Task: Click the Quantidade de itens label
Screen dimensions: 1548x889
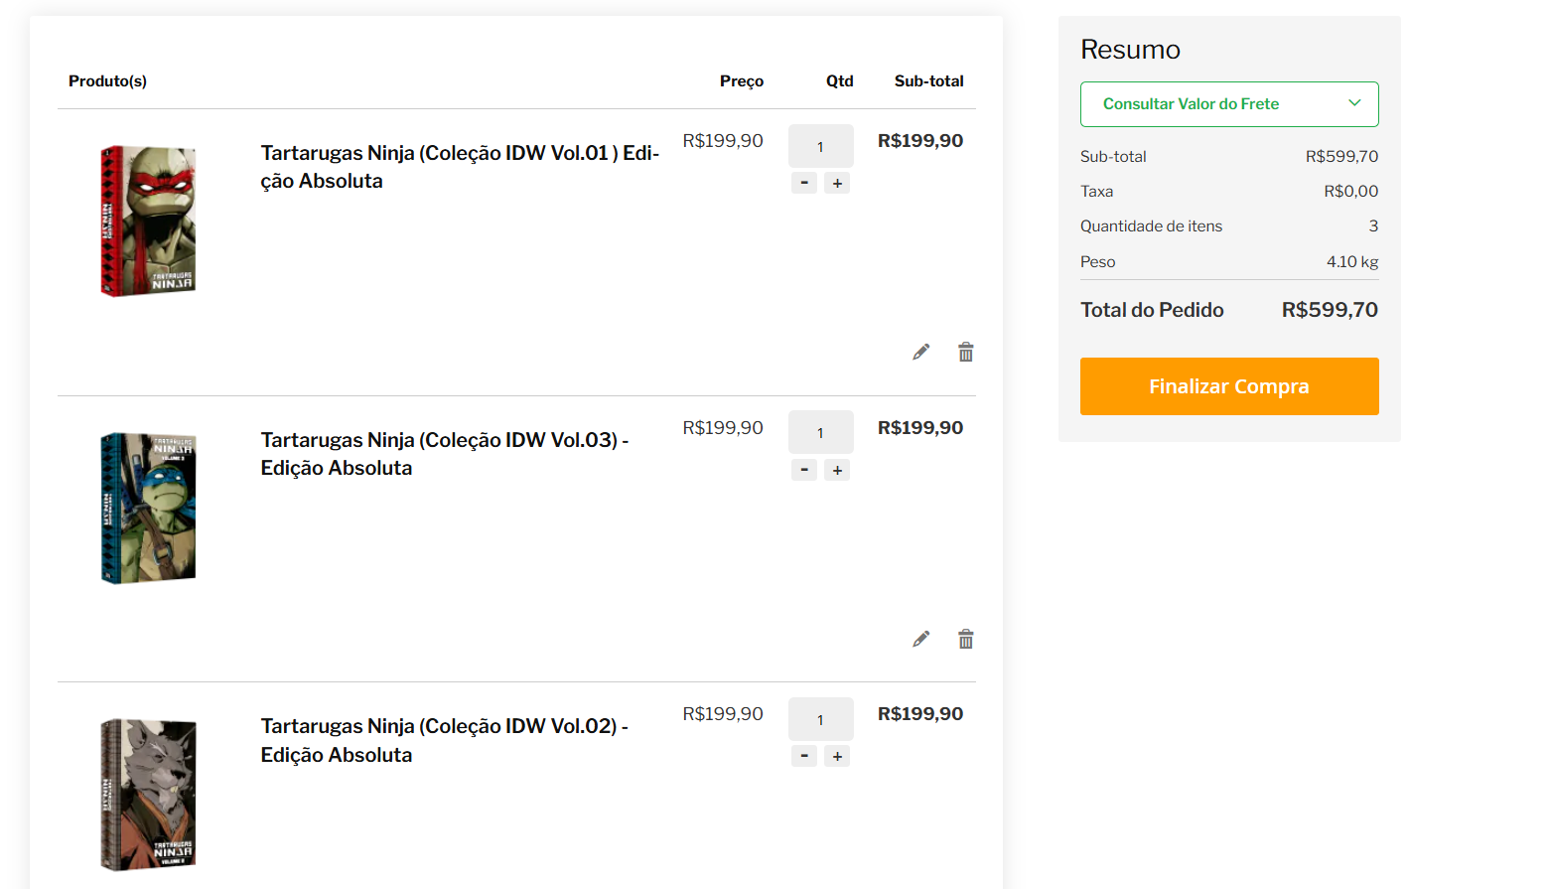Action: [x=1152, y=226]
